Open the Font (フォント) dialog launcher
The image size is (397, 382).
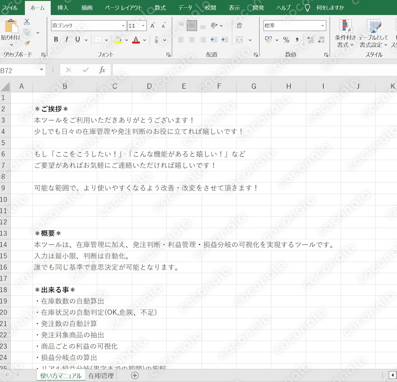tap(168, 55)
